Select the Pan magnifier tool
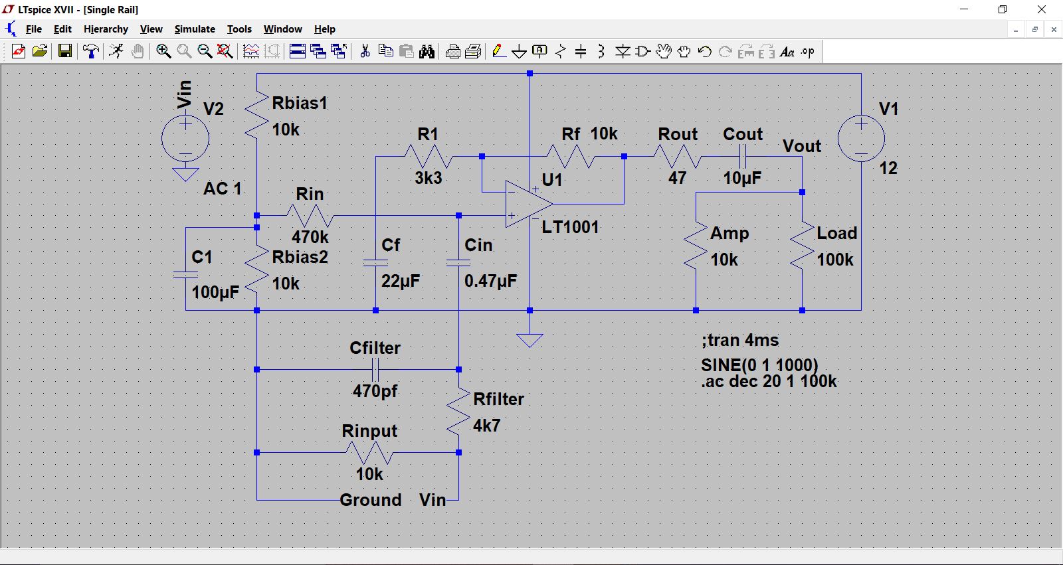Screen dimensions: 1063x565 (184, 51)
